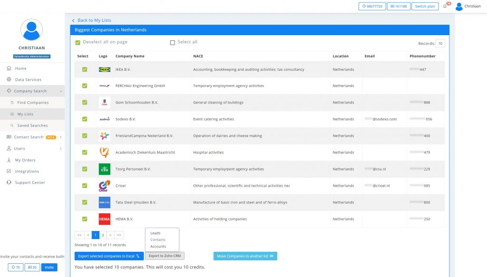Expand the Users submenu

pos(60,149)
